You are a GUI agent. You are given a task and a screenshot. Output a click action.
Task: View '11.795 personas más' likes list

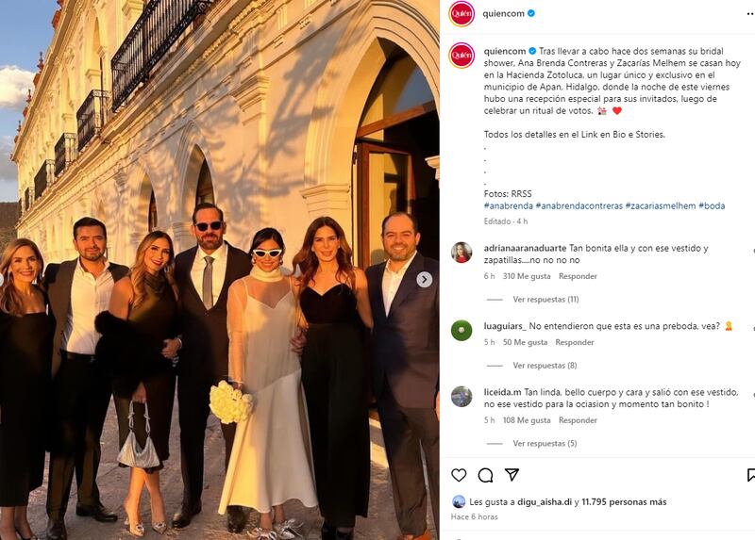[625, 502]
